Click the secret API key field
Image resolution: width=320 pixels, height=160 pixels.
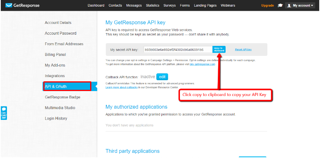point(178,49)
